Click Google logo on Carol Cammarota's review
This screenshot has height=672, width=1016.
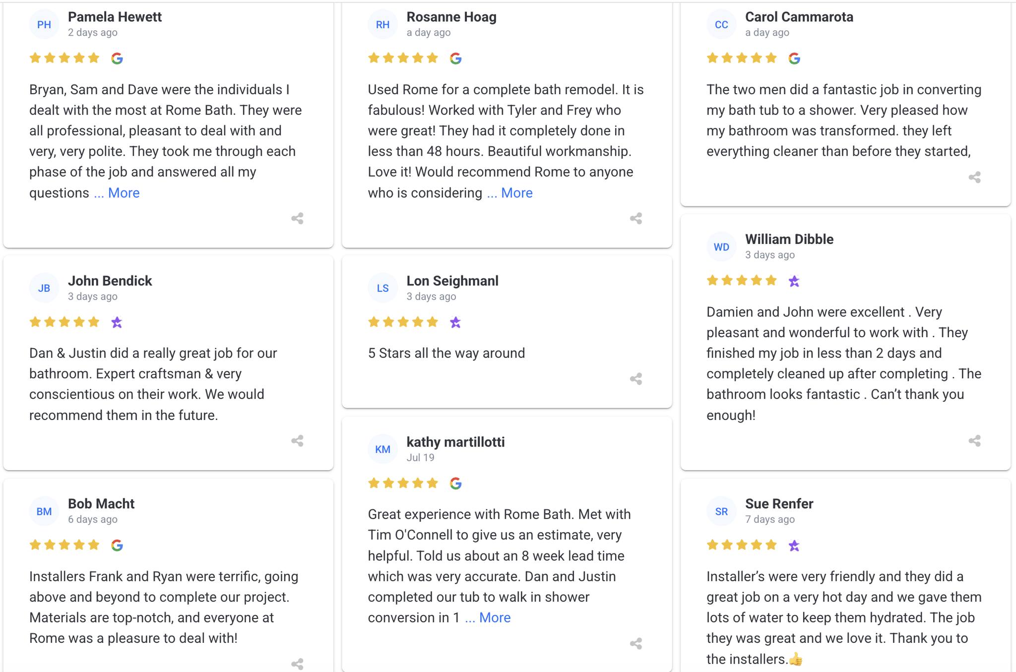point(794,59)
